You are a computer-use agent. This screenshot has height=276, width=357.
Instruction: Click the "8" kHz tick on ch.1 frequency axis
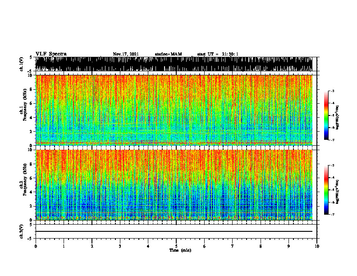point(31,89)
